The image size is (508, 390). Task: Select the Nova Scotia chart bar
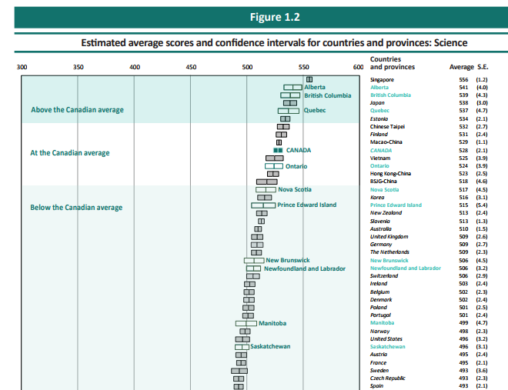click(266, 189)
